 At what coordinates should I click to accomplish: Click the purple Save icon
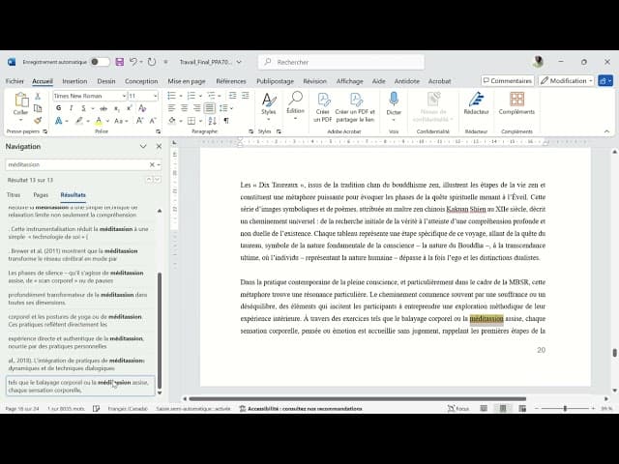[118, 62]
